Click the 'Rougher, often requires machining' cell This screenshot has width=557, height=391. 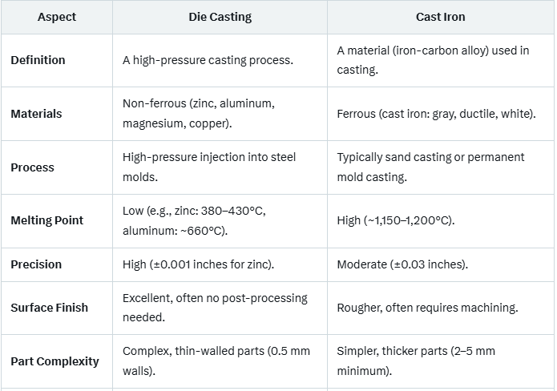(427, 308)
